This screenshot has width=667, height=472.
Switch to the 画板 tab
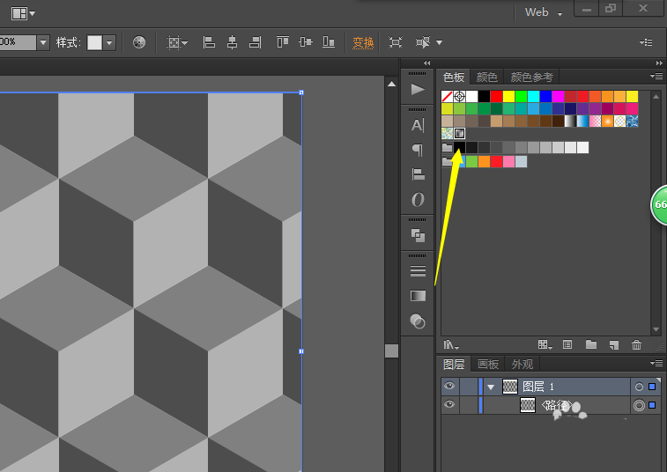pyautogui.click(x=488, y=365)
